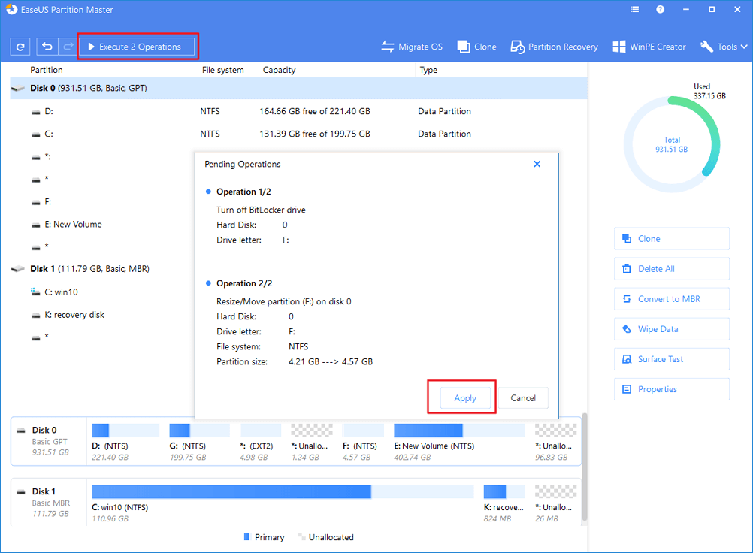
Task: Select C: win10 partition row
Action: tap(102, 292)
